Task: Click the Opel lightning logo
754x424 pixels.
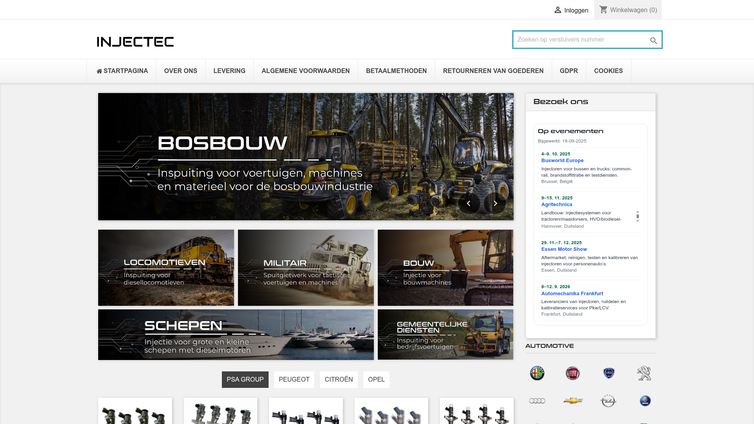Action: tap(608, 401)
